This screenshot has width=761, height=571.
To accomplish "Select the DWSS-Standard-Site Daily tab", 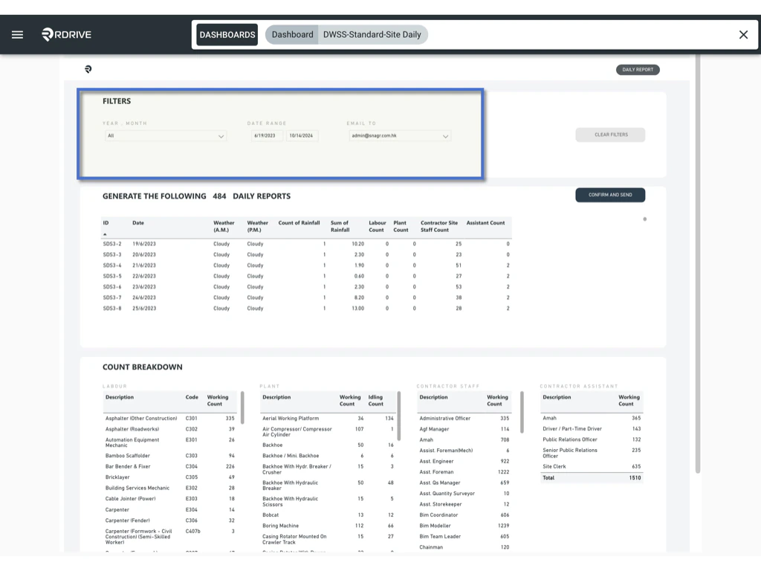I will point(373,34).
